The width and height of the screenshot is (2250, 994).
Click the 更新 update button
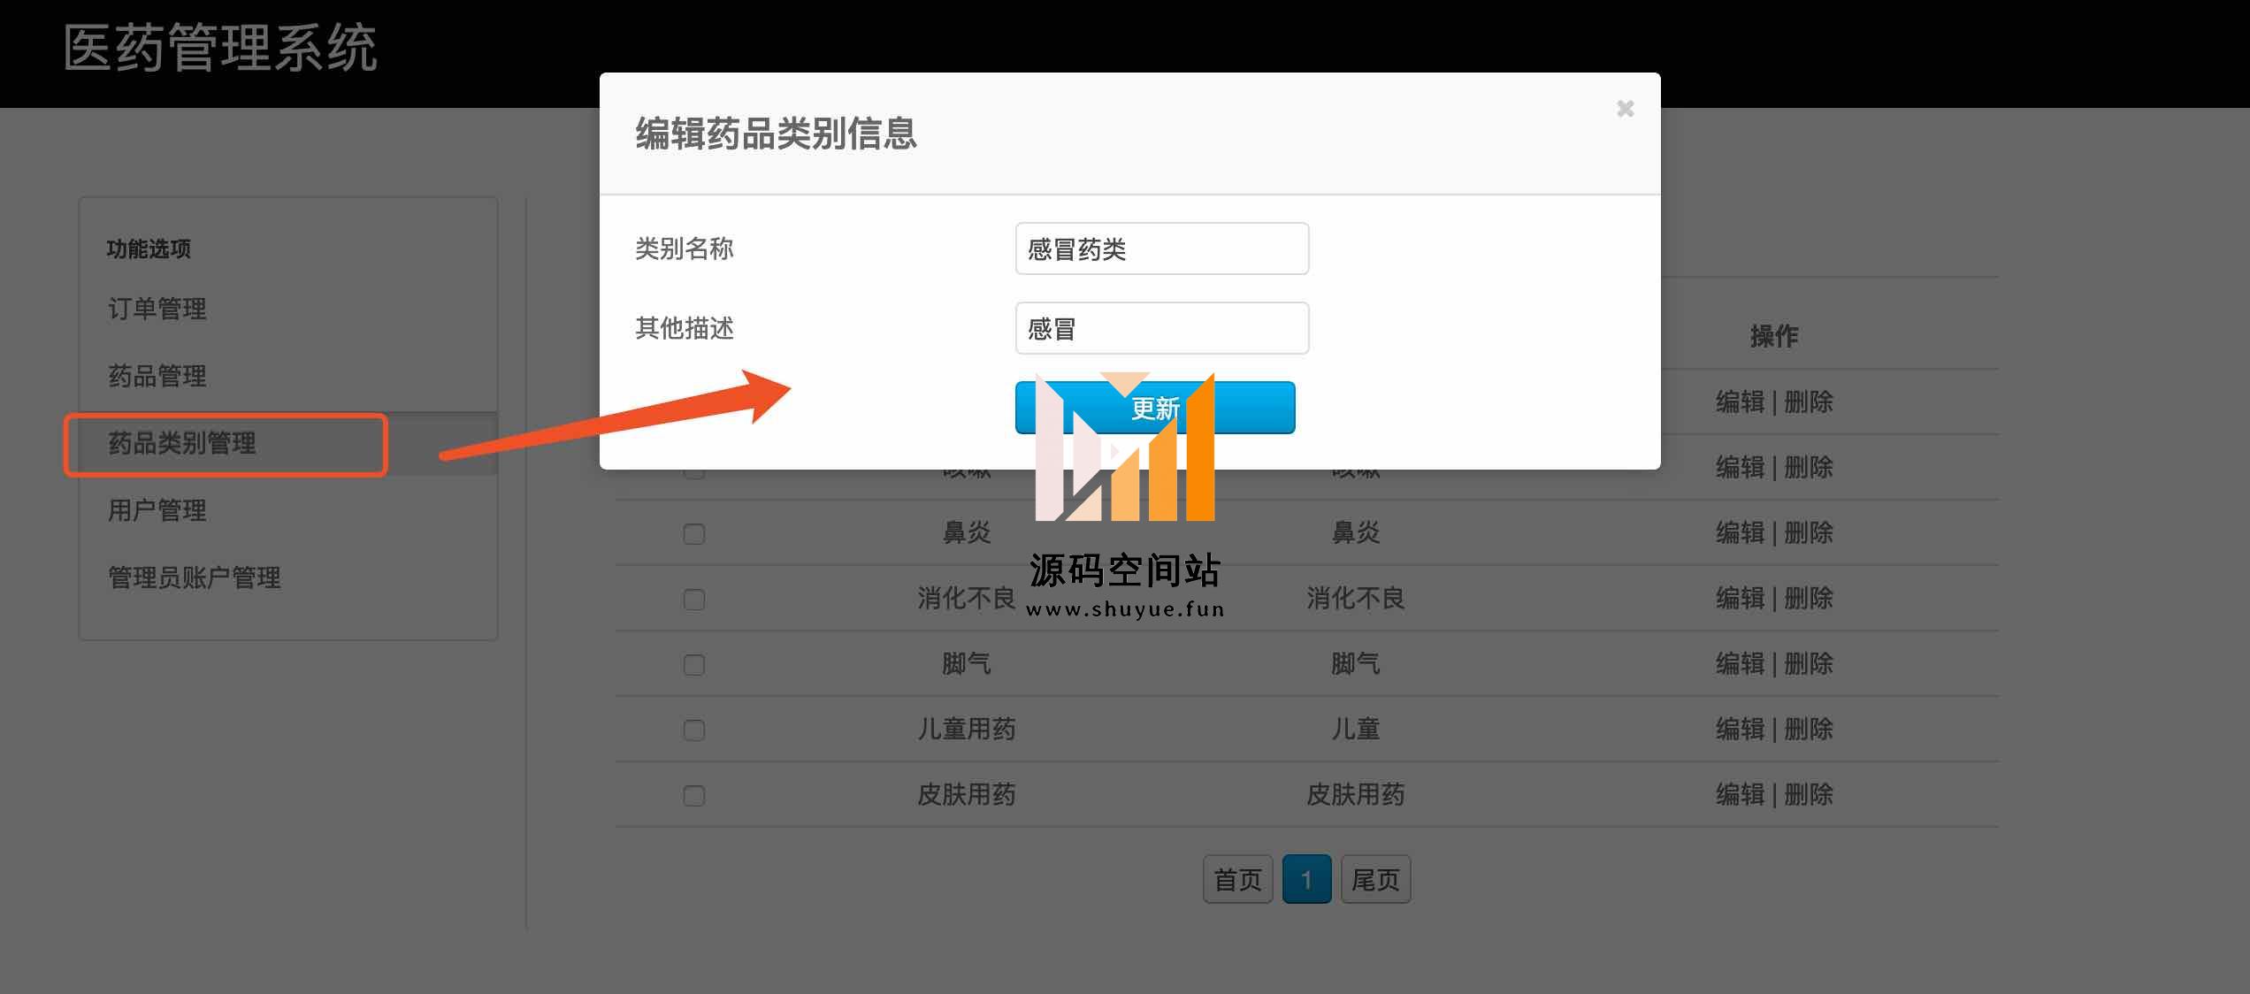[x=1154, y=408]
